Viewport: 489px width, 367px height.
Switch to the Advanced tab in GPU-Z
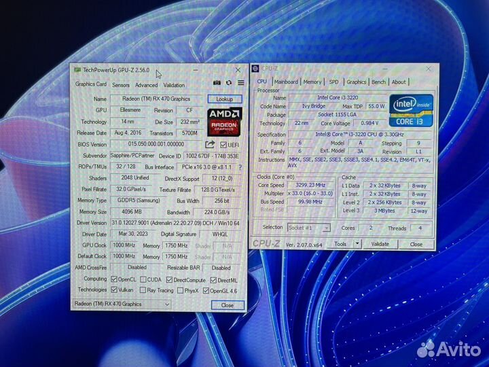tap(146, 85)
